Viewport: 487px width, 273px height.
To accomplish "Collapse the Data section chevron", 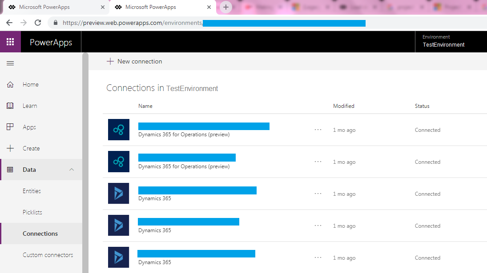I will [72, 170].
